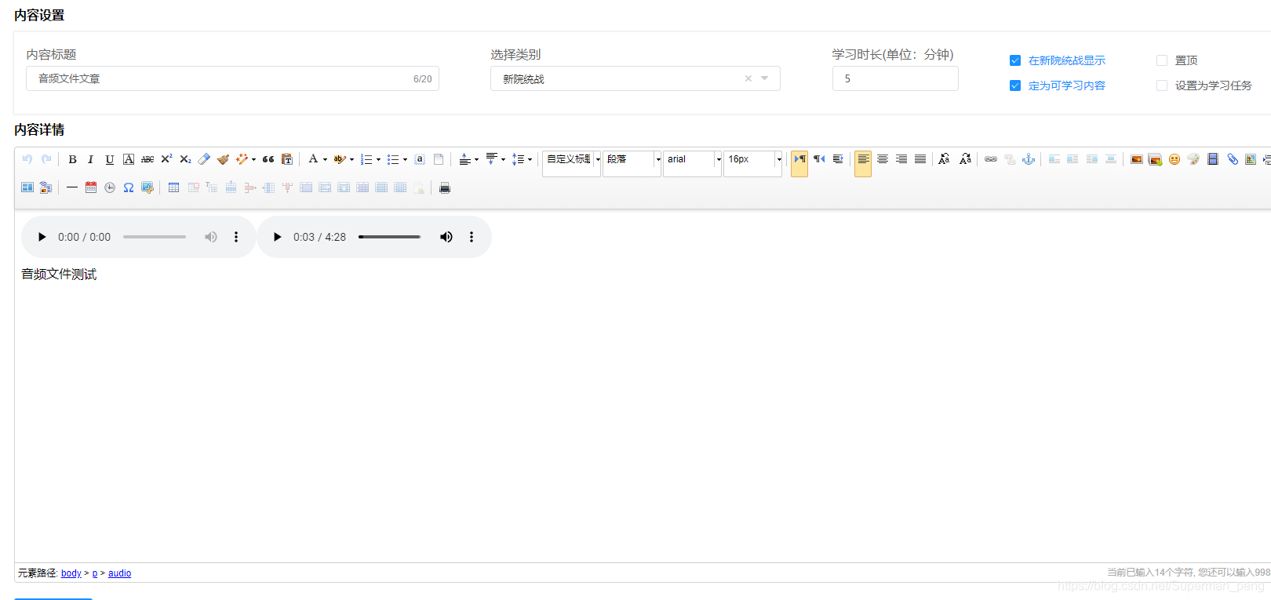The image size is (1271, 600).
Task: Insert a blockquote
Action: [x=268, y=159]
